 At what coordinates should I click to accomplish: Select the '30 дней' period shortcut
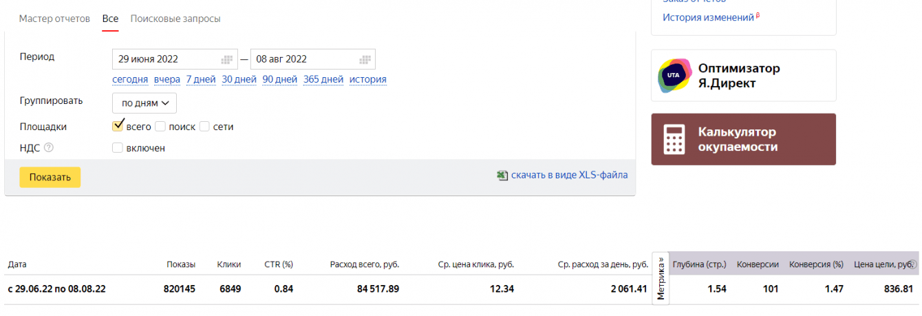(x=239, y=79)
